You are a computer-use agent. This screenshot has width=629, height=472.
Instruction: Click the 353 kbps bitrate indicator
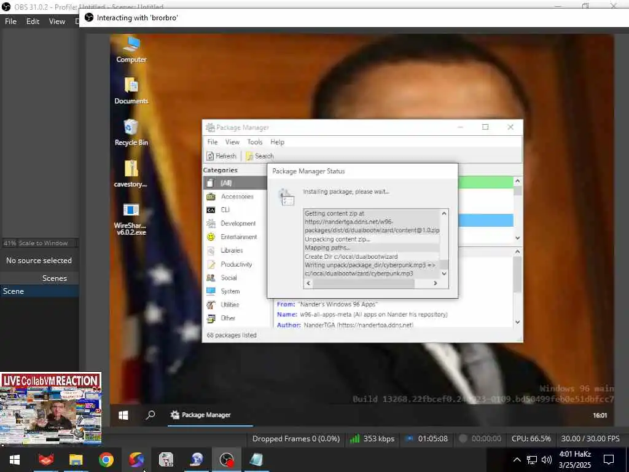372,439
